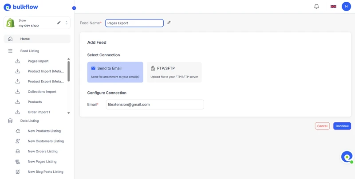Image resolution: width=355 pixels, height=179 pixels.
Task: Click the Order Import 1 download icon
Action: [18, 112]
